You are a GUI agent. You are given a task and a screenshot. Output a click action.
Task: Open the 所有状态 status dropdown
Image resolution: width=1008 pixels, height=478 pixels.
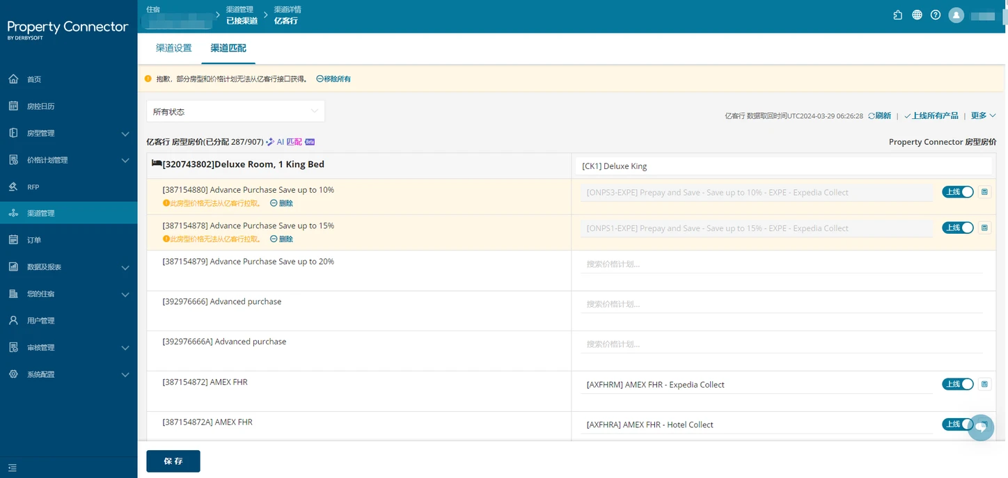click(x=235, y=111)
